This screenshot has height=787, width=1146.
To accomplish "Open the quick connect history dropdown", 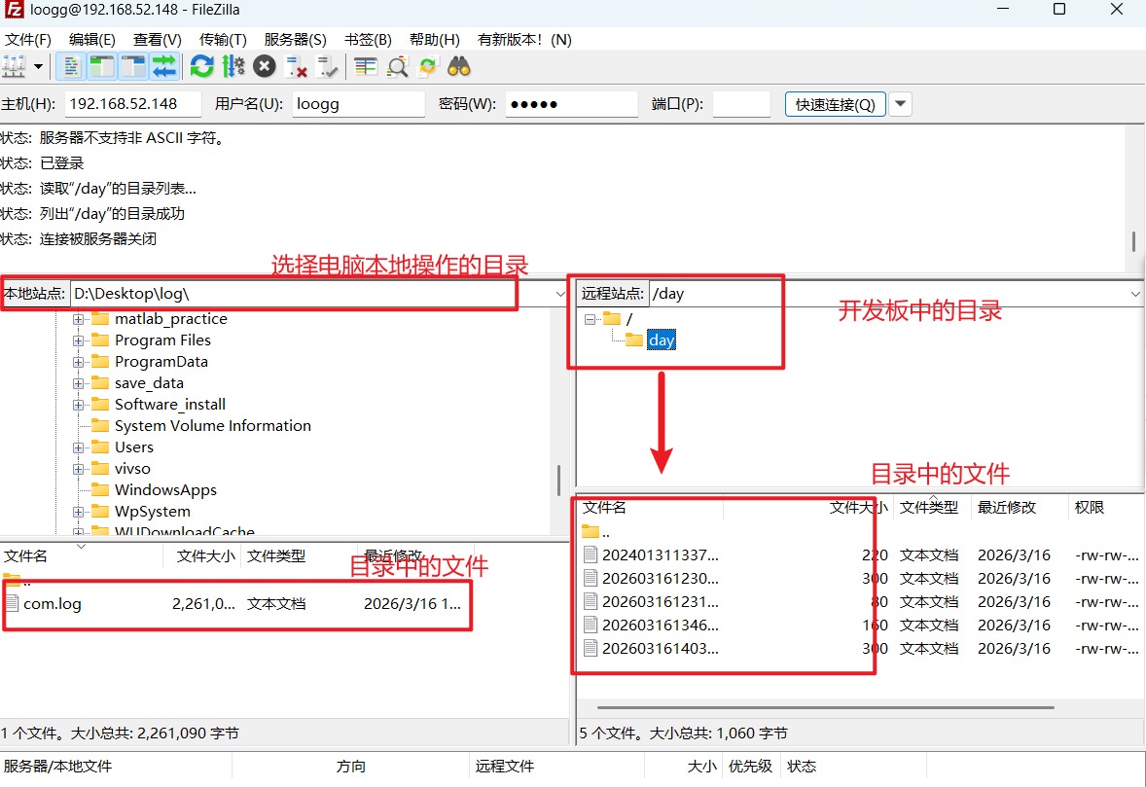I will pyautogui.click(x=901, y=104).
